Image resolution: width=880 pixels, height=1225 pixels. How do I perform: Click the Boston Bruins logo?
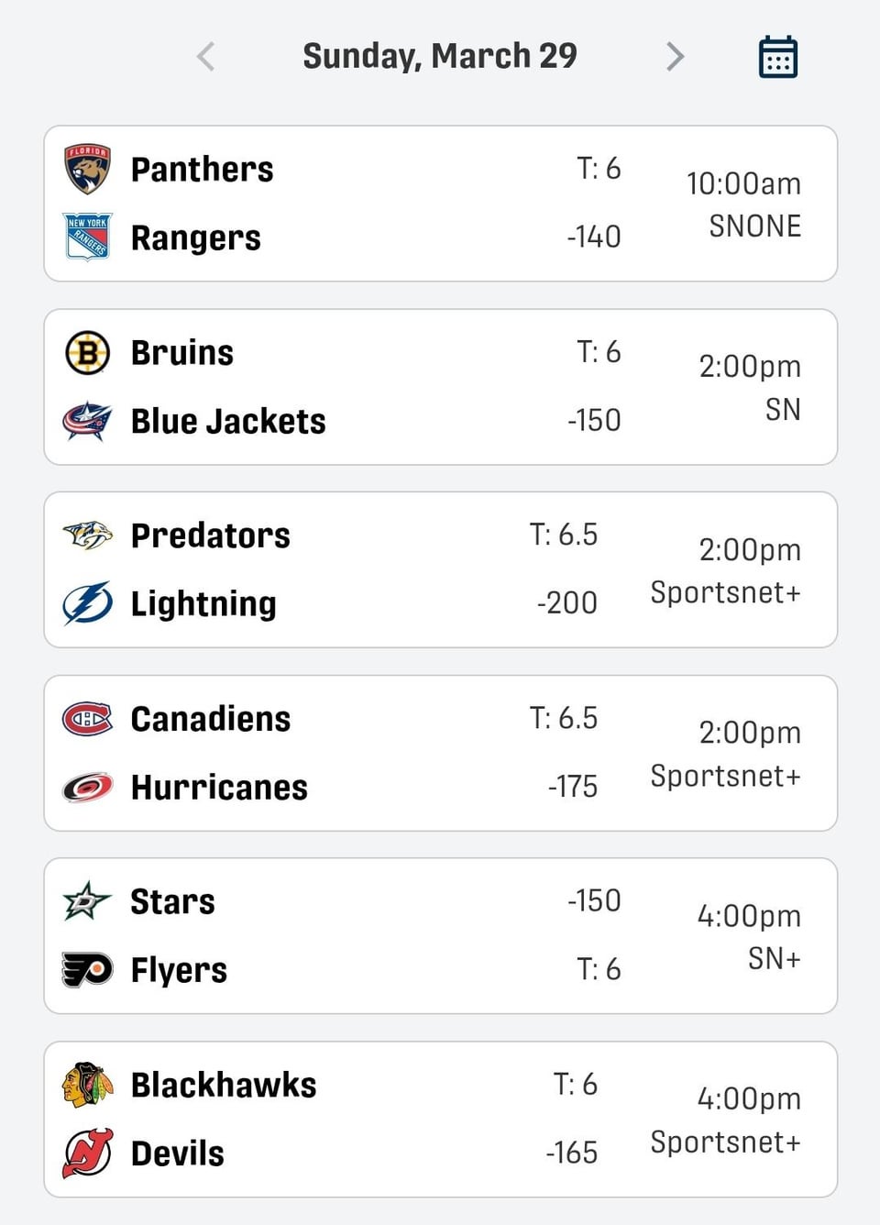coord(87,353)
